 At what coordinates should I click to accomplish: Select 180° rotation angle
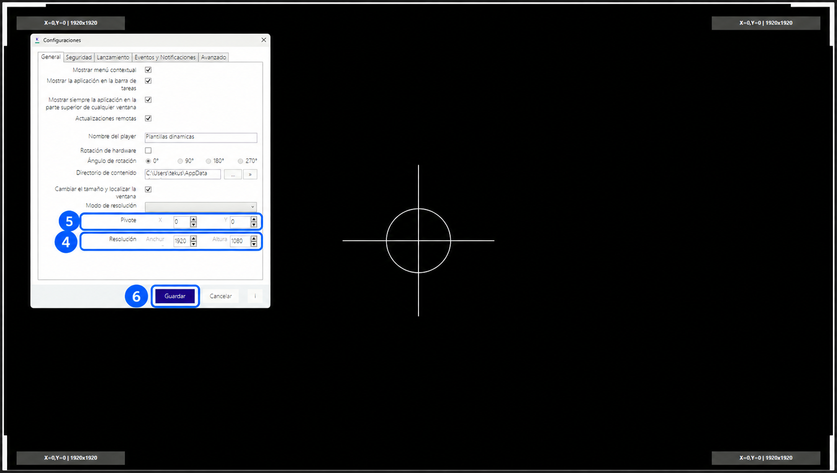tap(208, 161)
